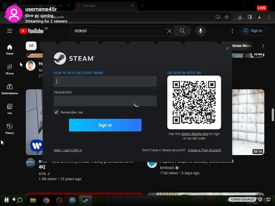Open the 20:16 video thumbnail
The width and height of the screenshot is (275, 206).
point(248,122)
